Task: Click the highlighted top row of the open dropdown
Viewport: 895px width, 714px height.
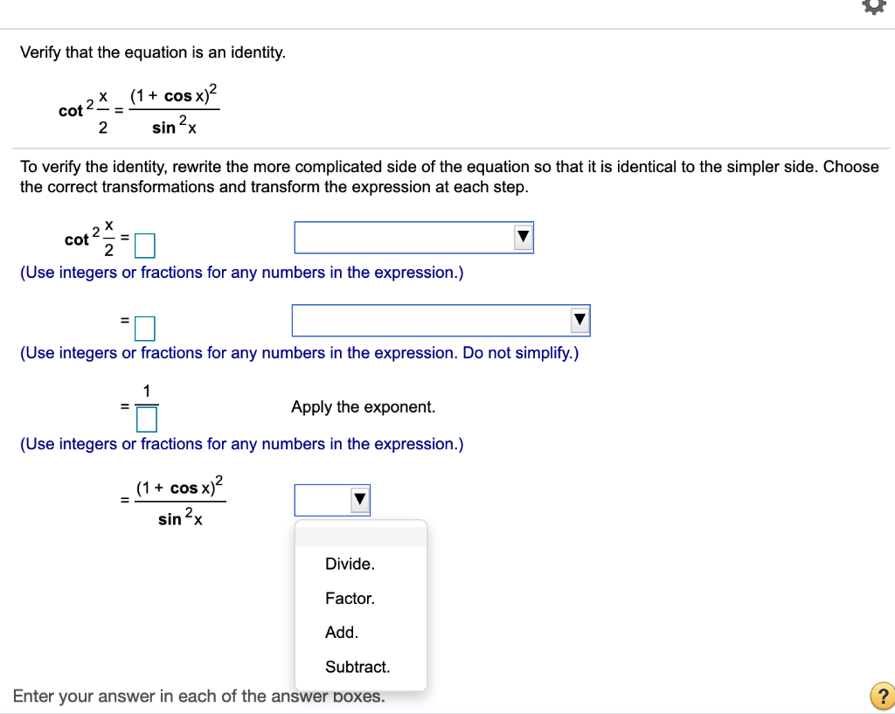Action: point(360,534)
